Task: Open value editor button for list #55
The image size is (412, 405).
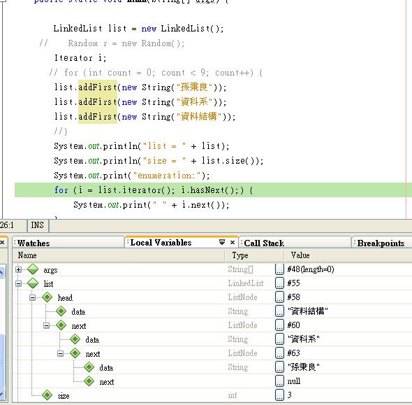Action: 279,283
